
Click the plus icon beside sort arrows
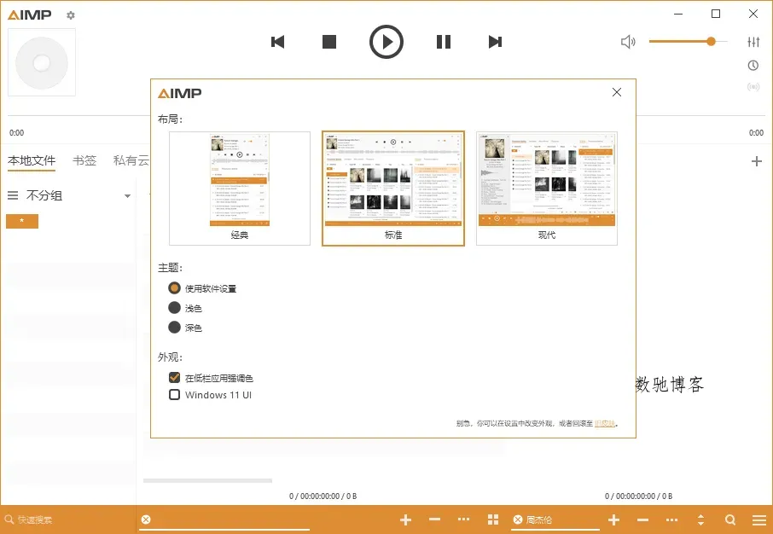[x=613, y=519]
